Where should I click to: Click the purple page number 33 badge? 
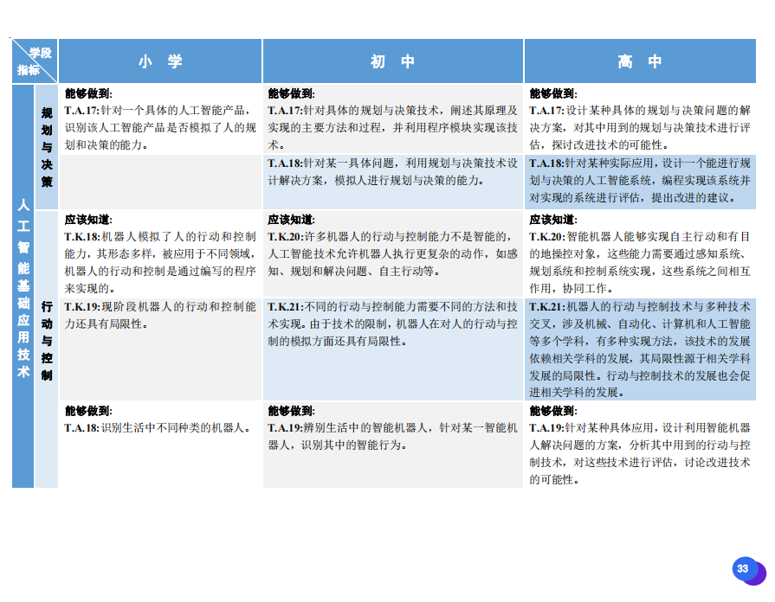coord(743,569)
